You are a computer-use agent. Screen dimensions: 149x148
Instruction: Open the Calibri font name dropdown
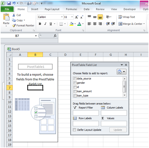click(x=62, y=17)
